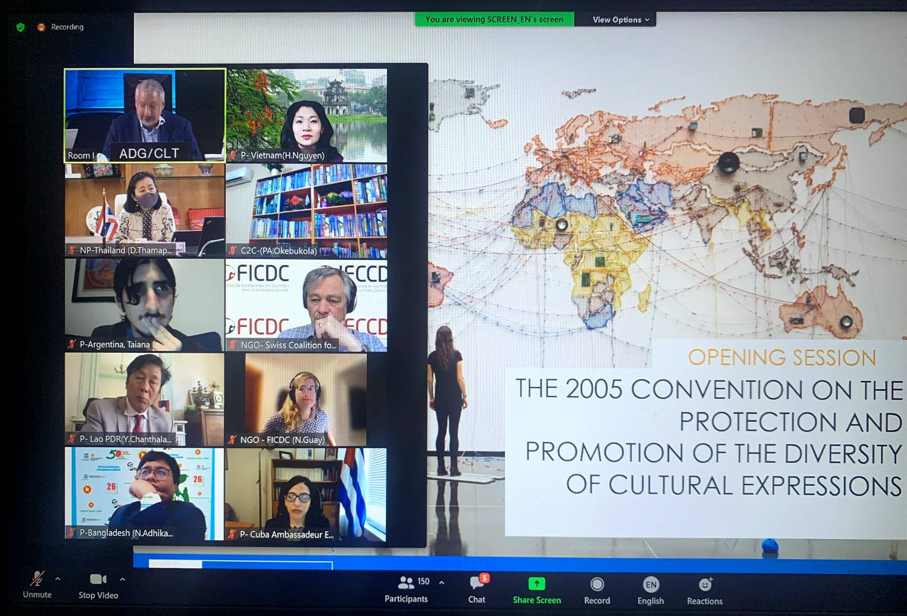907x616 pixels.
Task: Toggle the Record meeting button
Action: (x=597, y=584)
